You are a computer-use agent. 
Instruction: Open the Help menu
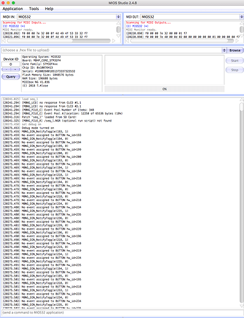pos(49,9)
